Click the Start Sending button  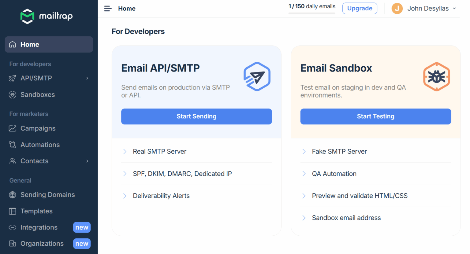pyautogui.click(x=196, y=116)
